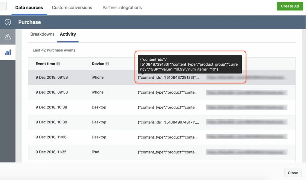The height and width of the screenshot is (180, 306).
Task: Click the blurred URL in the 11:06 row
Action: click(247, 137)
